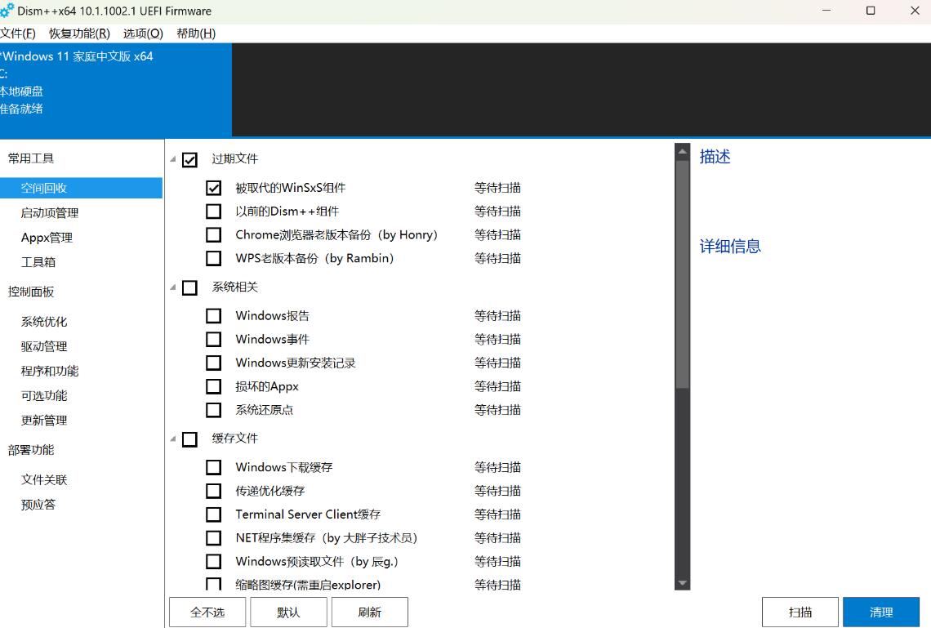
Task: Collapse the 系统相关 group arrow
Action: coord(173,287)
